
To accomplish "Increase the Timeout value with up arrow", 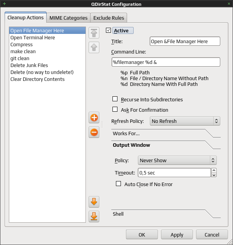I will pos(214,170).
